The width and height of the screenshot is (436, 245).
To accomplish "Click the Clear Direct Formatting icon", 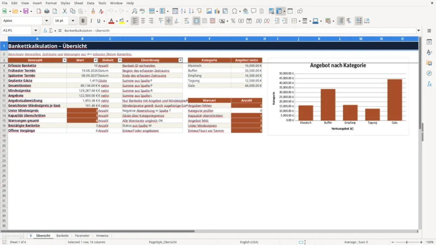I will pyautogui.click(x=101, y=11).
